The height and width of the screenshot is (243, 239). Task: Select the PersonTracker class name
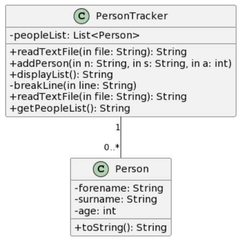132,16
